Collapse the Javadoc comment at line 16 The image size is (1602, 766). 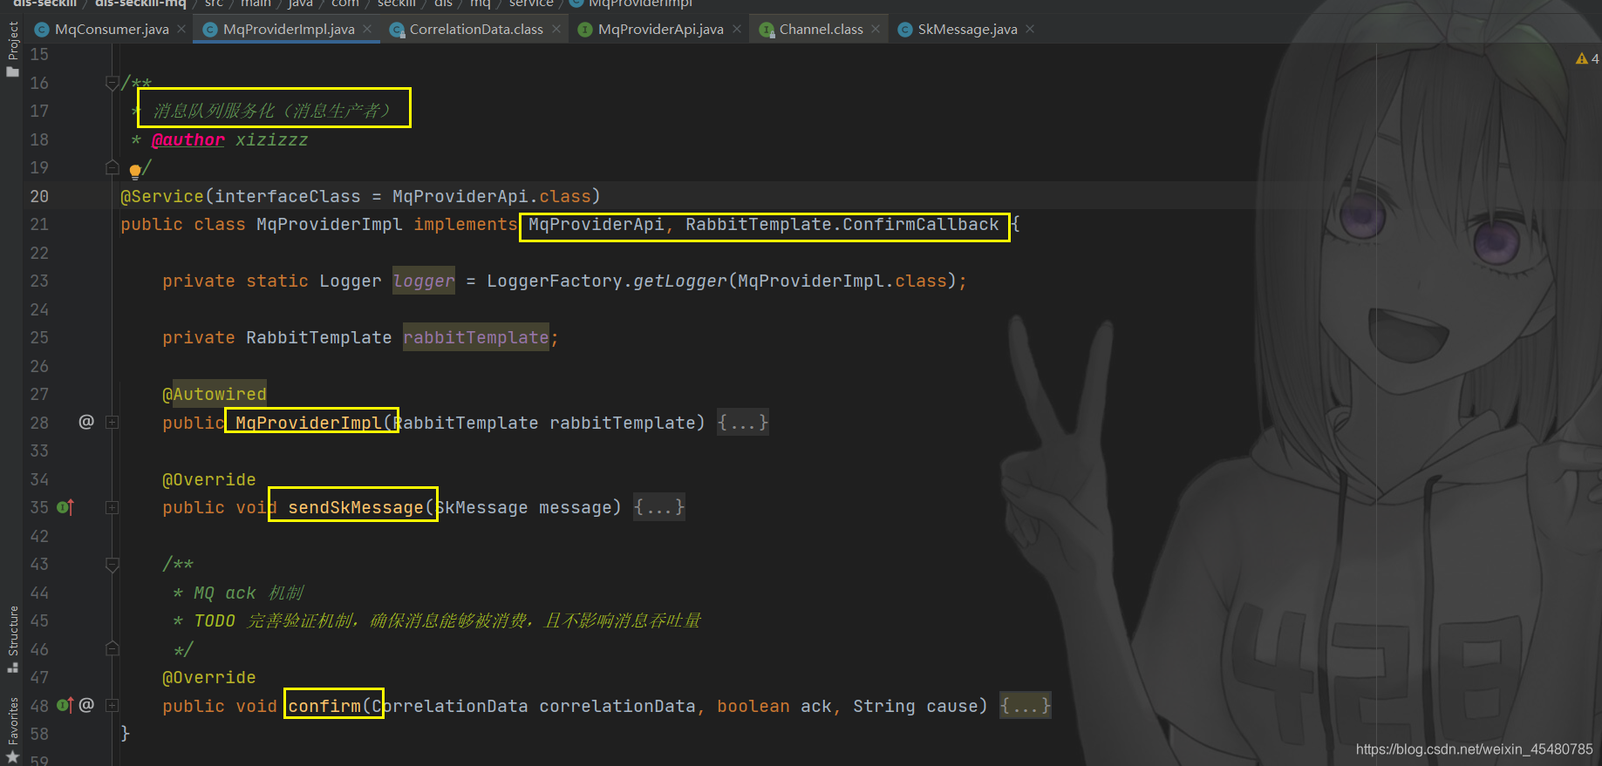[x=112, y=83]
